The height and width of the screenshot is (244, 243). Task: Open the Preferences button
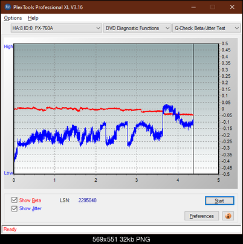(x=202, y=216)
